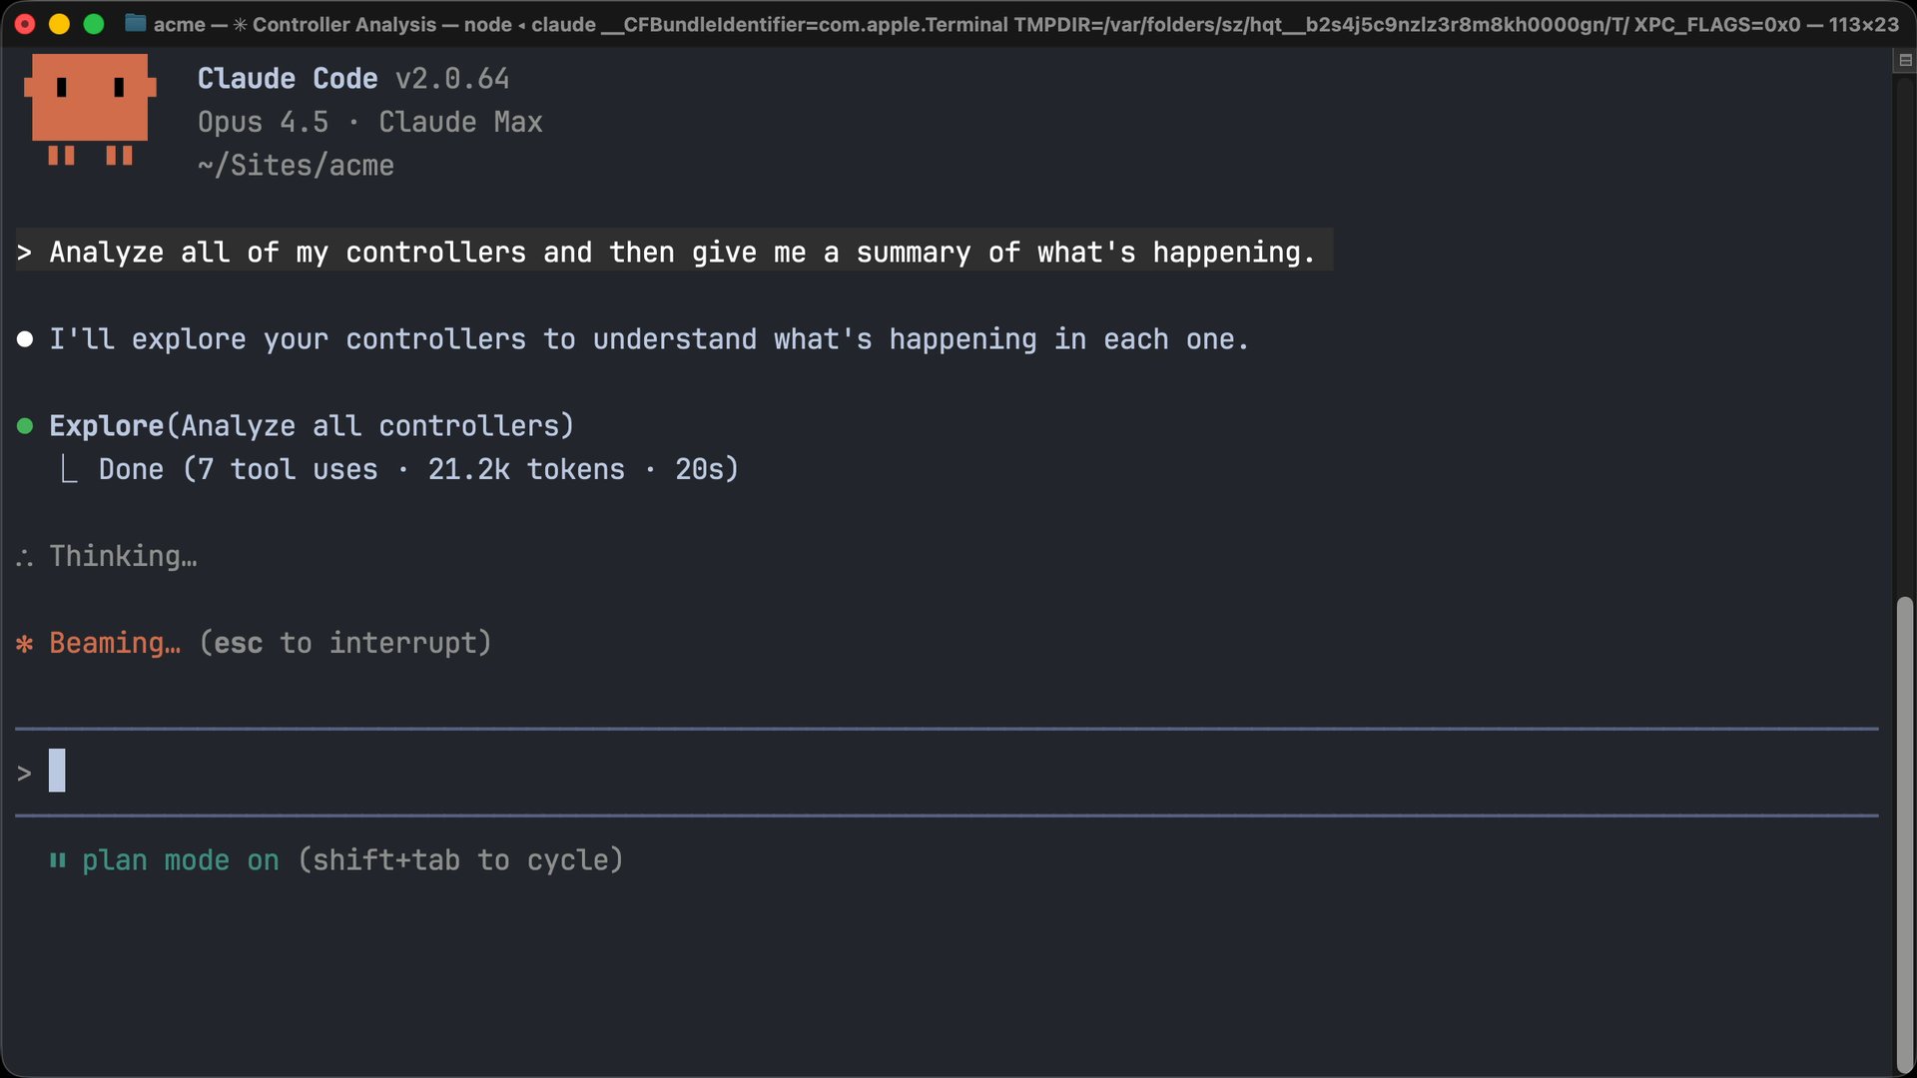Click the pause icon beside plan mode

(x=57, y=859)
